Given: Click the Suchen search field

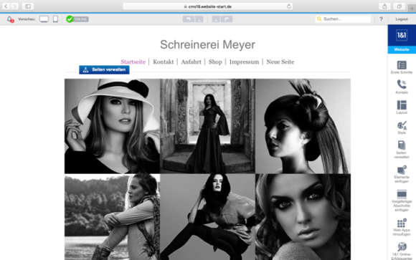Looking at the screenshot, I should 343,19.
